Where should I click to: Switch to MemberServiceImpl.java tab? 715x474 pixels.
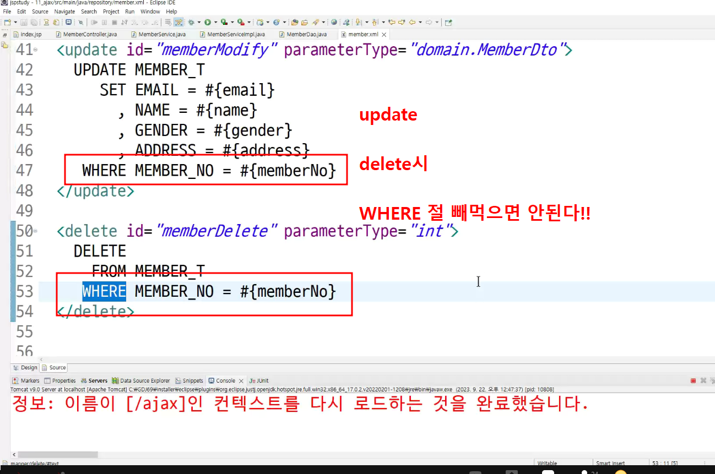point(232,34)
